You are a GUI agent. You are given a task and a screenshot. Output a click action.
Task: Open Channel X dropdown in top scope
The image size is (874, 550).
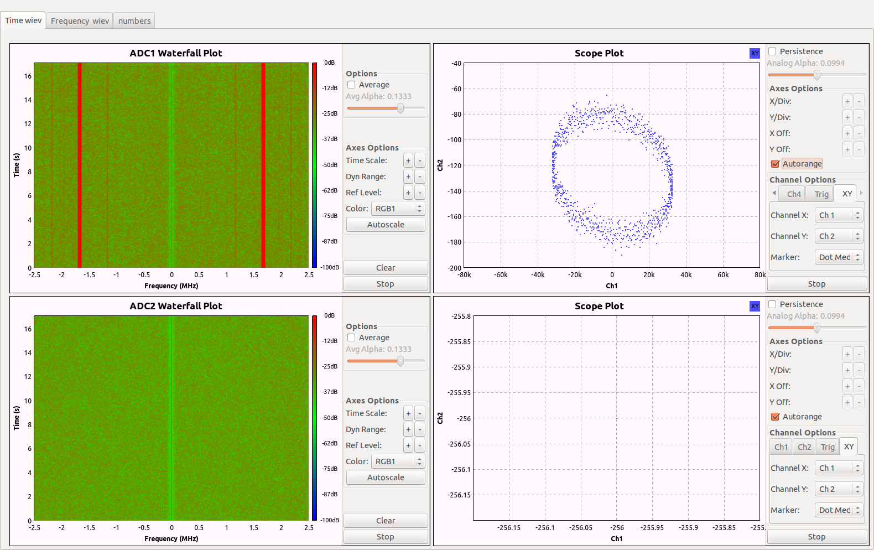(x=839, y=215)
